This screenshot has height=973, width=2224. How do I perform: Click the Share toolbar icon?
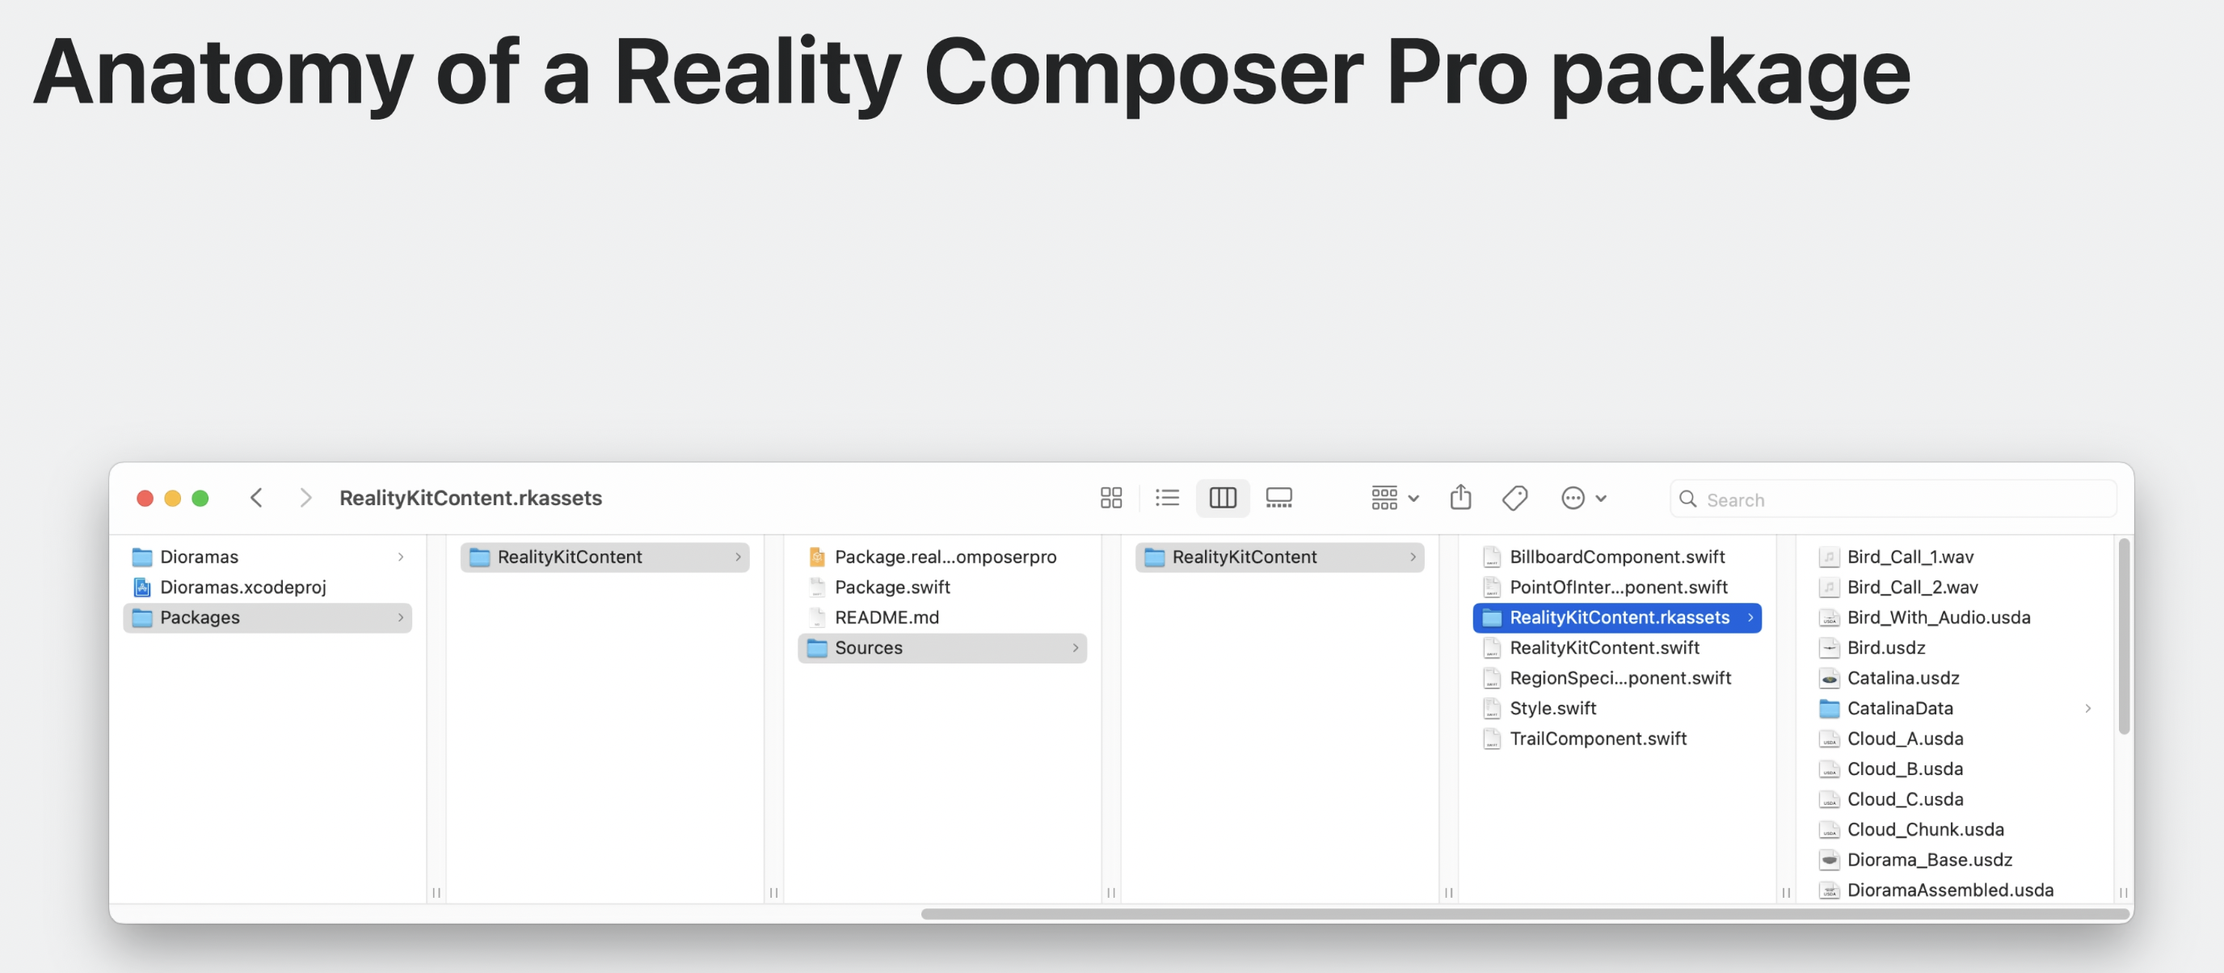pos(1460,498)
